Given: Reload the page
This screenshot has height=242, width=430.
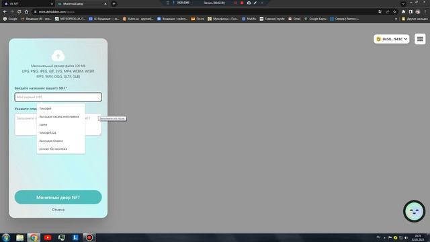Looking at the screenshot, I should point(19,12).
